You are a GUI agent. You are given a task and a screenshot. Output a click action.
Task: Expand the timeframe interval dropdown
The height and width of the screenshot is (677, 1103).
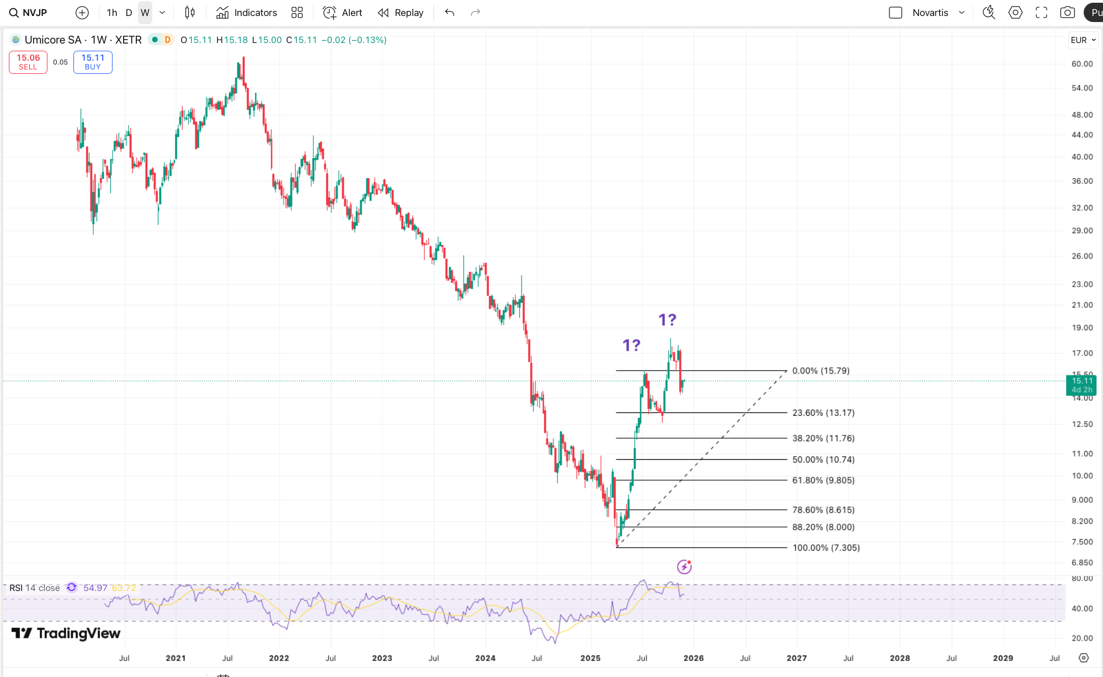(162, 13)
